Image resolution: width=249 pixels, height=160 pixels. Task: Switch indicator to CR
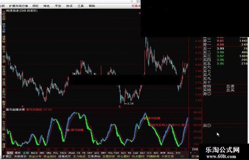click(x=79, y=153)
